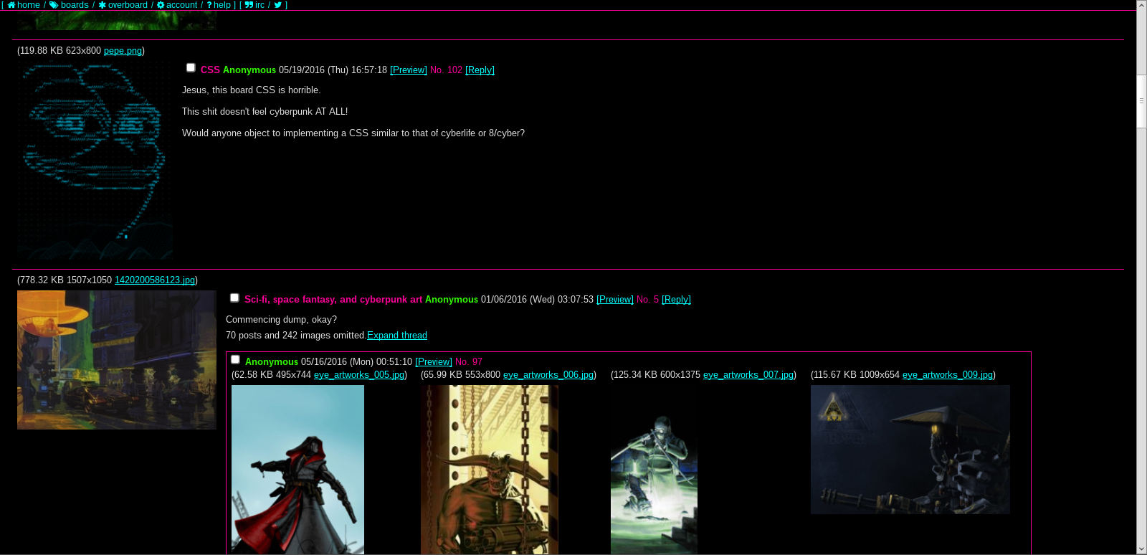Click the green image thumbnail at the page top
Image resolution: width=1147 pixels, height=555 pixels.
point(117,21)
